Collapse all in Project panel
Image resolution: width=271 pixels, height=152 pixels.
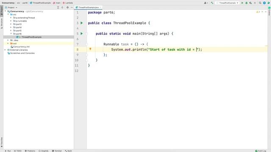(62, 8)
